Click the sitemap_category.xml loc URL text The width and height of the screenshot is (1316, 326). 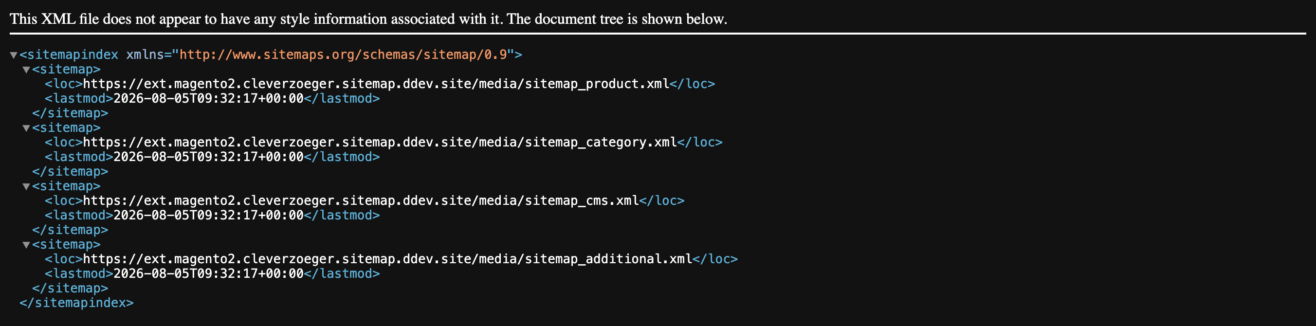380,142
